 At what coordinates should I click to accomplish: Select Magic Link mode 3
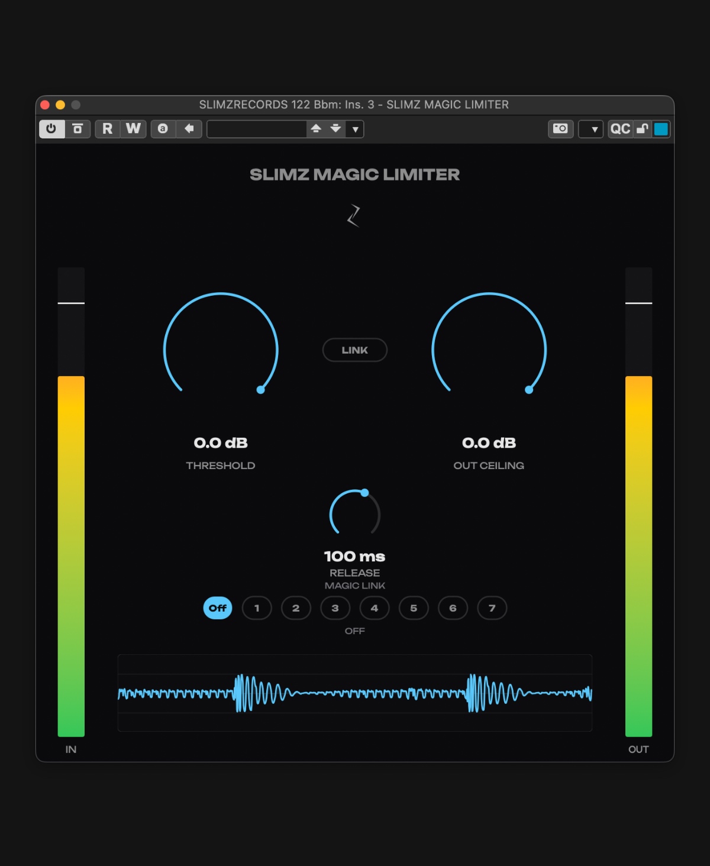pos(335,608)
